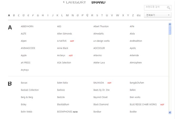Viewport: 175px width, 119px height.
Task: Select the BRAND tab
Action: tap(98, 2)
